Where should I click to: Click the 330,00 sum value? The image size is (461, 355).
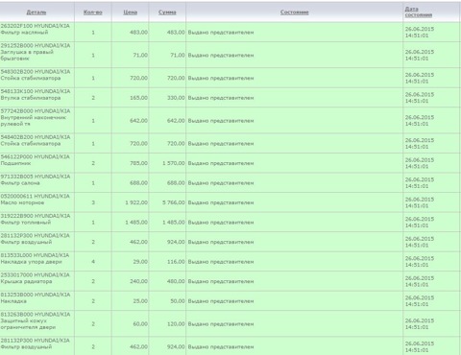tap(176, 98)
